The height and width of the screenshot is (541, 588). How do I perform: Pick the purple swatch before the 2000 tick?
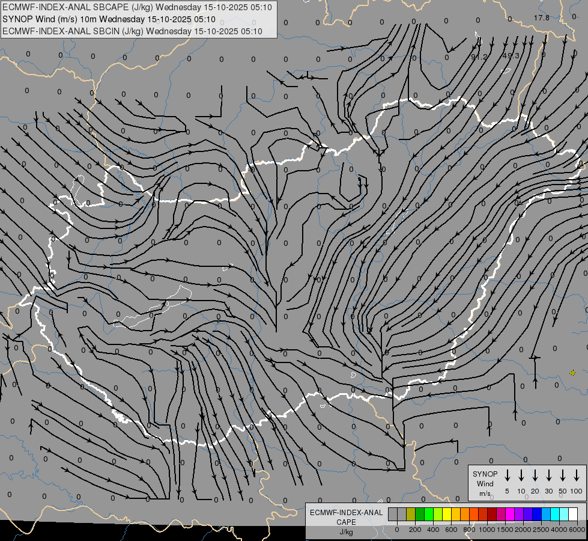pos(519,514)
